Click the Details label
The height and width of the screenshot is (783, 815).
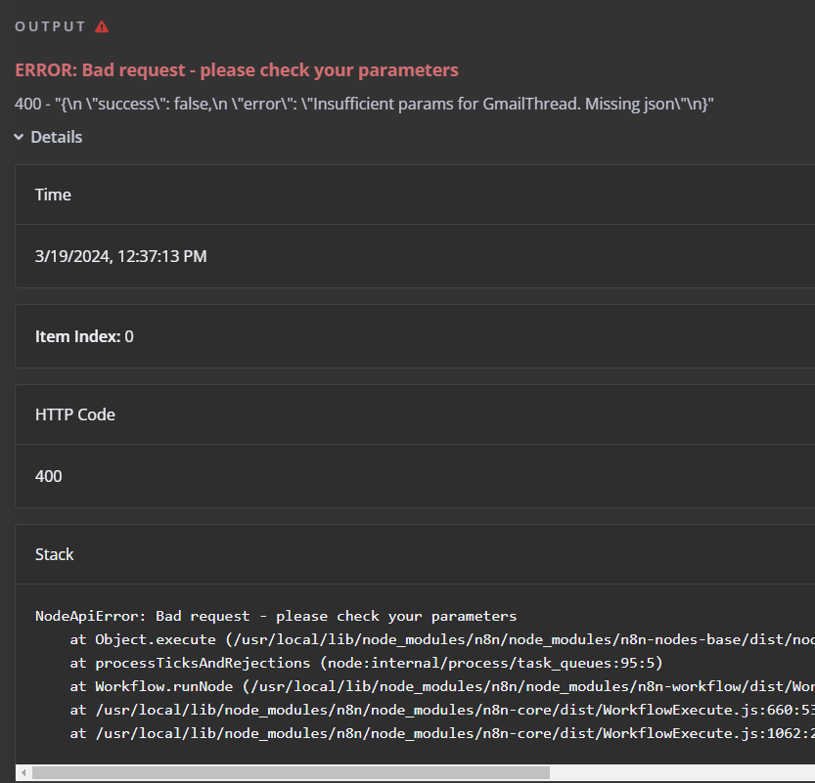tap(57, 138)
